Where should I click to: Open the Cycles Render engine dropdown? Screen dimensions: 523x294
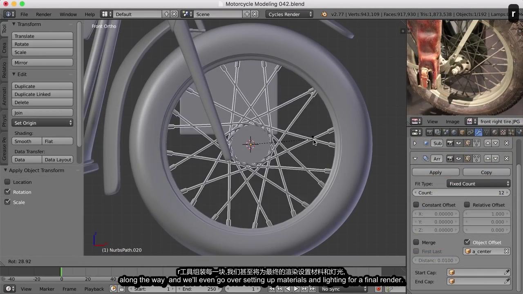(x=290, y=14)
